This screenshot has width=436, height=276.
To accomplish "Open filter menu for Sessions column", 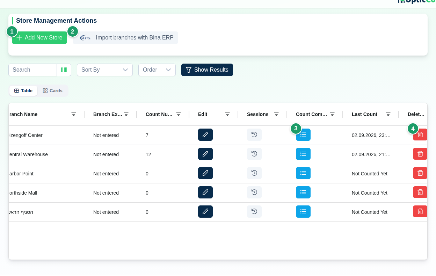I will pyautogui.click(x=276, y=114).
